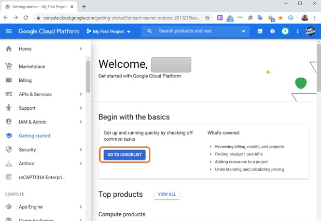Open the hamburger navigation menu
321x221 pixels.
(9, 31)
